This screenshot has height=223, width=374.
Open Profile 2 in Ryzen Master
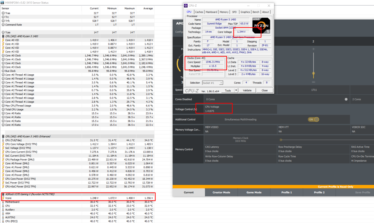(x=319, y=192)
